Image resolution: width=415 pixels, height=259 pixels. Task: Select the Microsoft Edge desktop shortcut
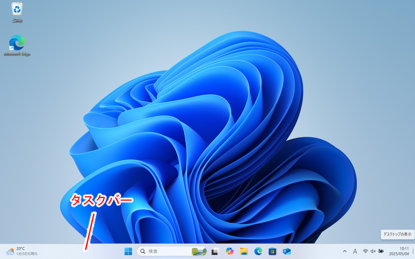coord(17,46)
